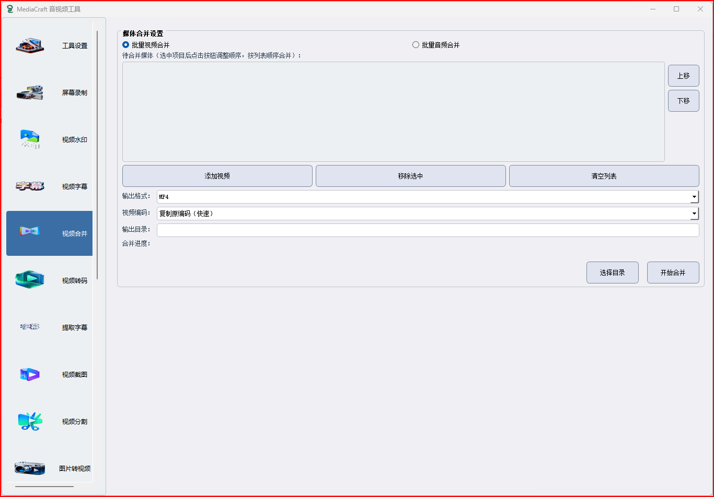
Task: Select the 批量视频合并 radio button
Action: [126, 45]
